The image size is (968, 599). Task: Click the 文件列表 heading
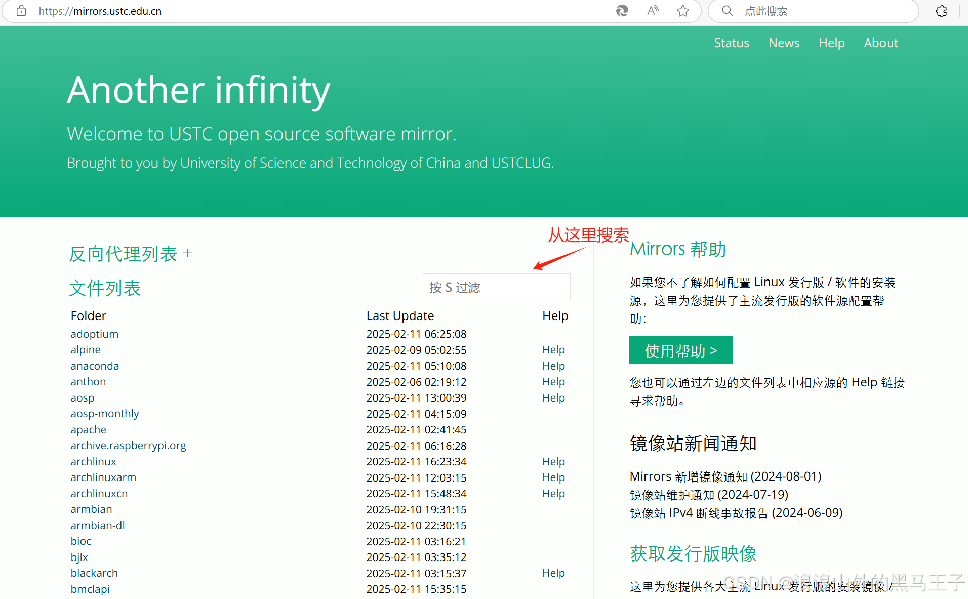pos(105,288)
